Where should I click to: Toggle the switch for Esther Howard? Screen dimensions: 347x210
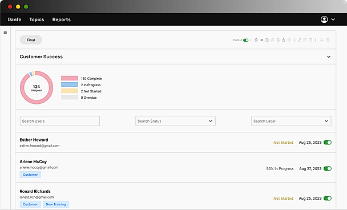328,142
